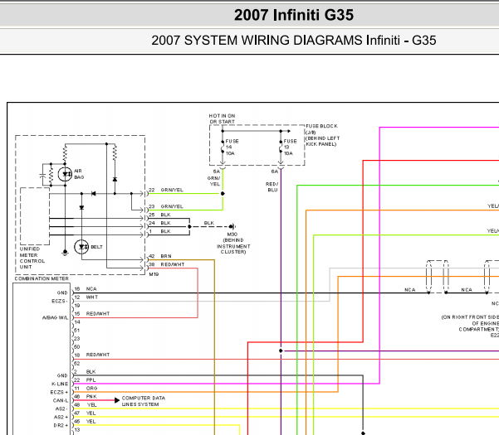Click the '2007 SYSTEM WIRING DIAGRAMS Infiniti - G35' heading

(293, 41)
